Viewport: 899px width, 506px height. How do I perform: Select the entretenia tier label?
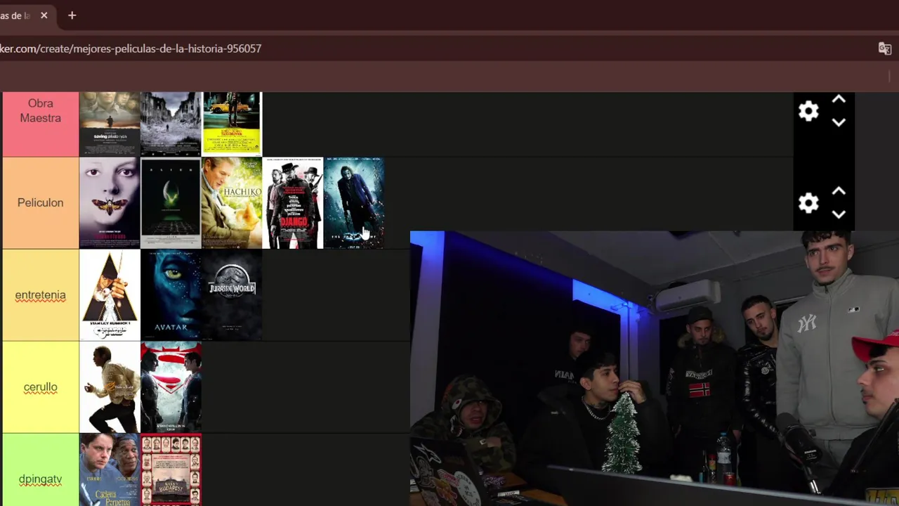click(x=40, y=295)
